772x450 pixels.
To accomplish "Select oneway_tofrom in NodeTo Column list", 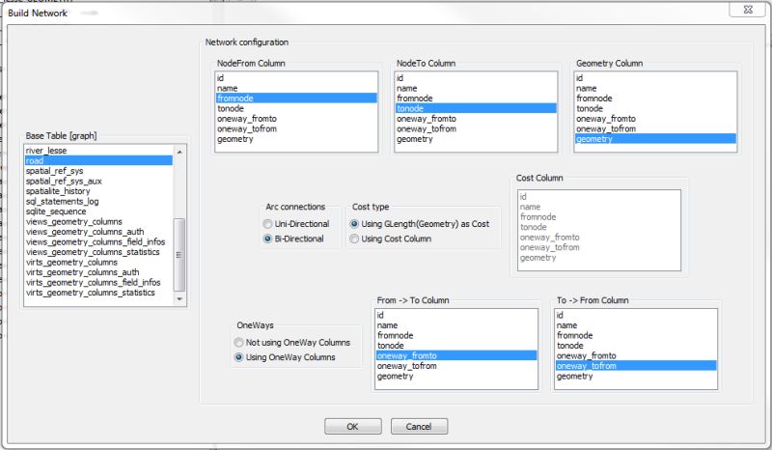I will tap(476, 128).
